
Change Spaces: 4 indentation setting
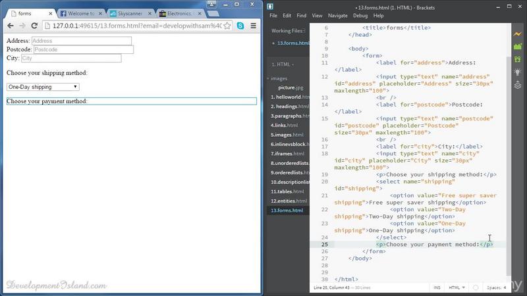point(497,287)
